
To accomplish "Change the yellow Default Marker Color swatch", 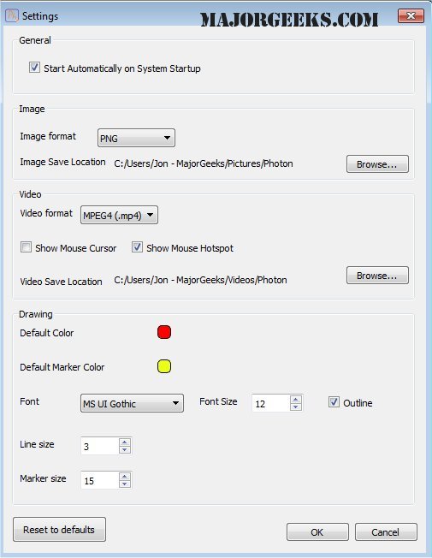I will click(164, 366).
